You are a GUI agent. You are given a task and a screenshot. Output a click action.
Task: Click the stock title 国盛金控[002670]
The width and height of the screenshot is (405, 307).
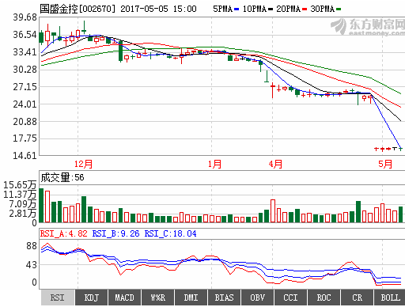pos(78,9)
